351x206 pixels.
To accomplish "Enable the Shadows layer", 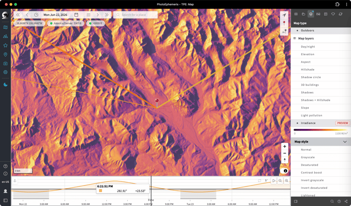I will click(321, 92).
